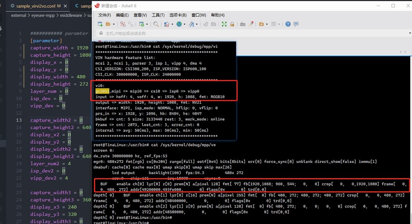Viewport: 412px width, 224px height.
Task: Open the 工具(T) menu
Action: click(x=158, y=15)
